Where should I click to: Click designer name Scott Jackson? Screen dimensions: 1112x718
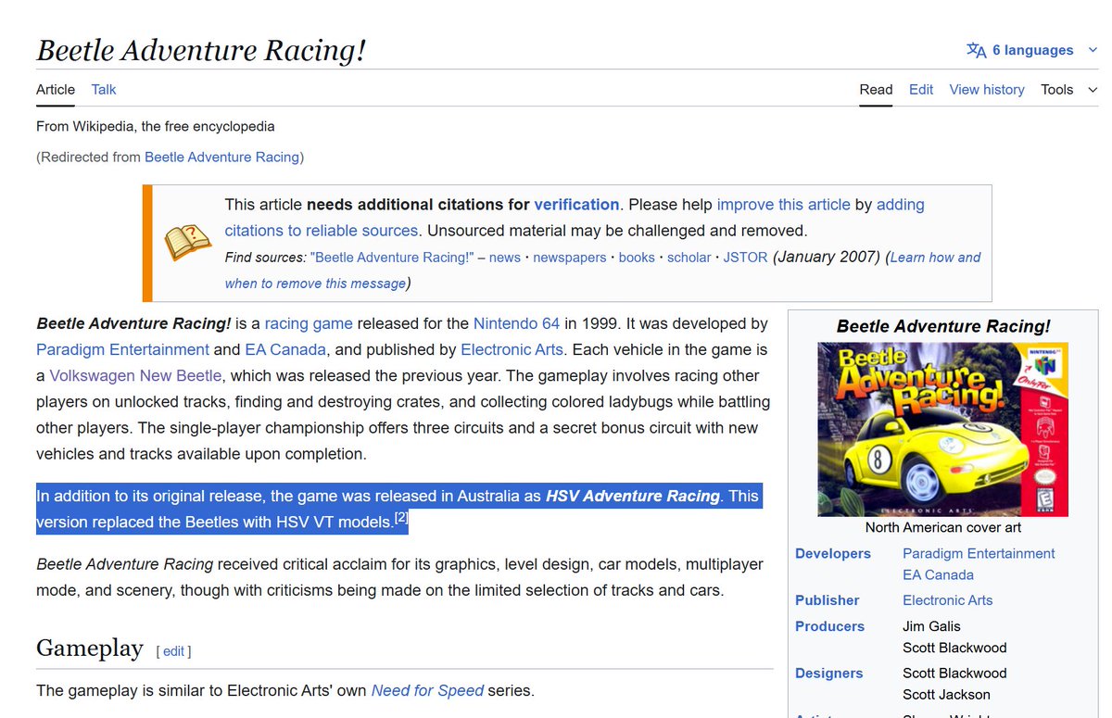[946, 694]
